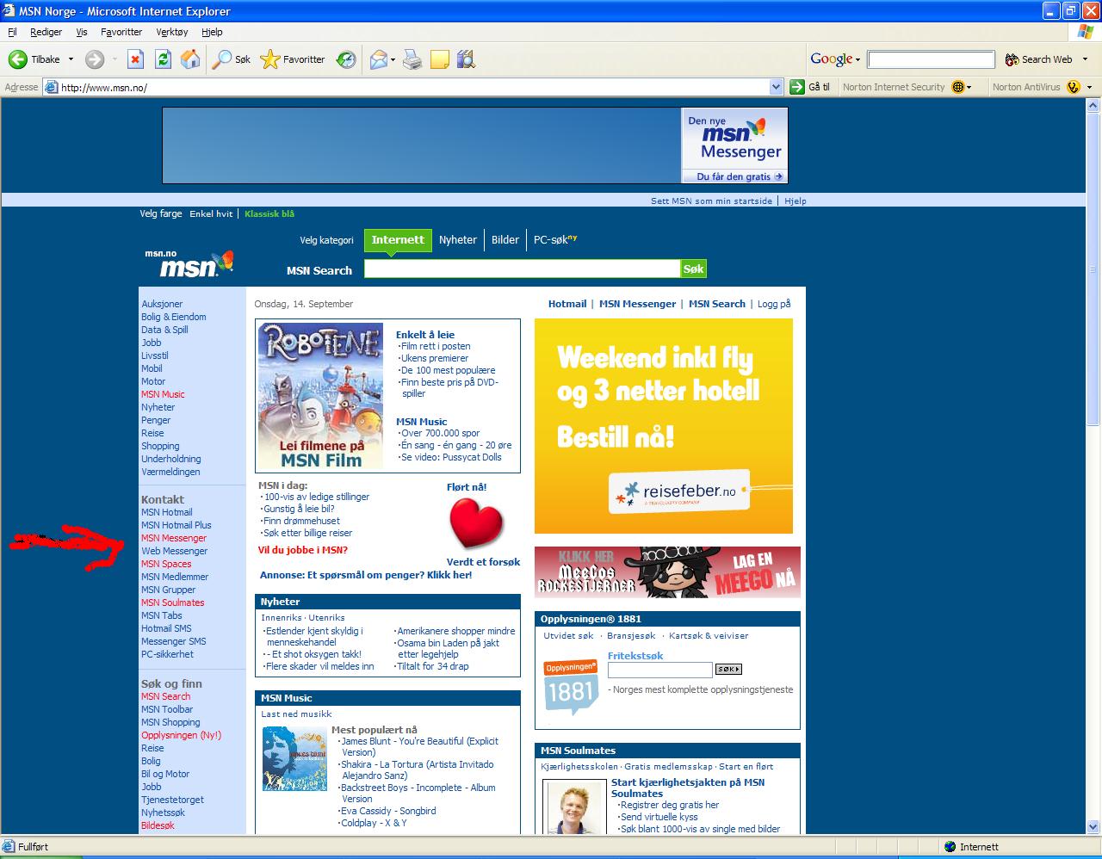This screenshot has height=859, width=1102.
Task: Click the Norton Internet Security globe icon
Action: (958, 87)
